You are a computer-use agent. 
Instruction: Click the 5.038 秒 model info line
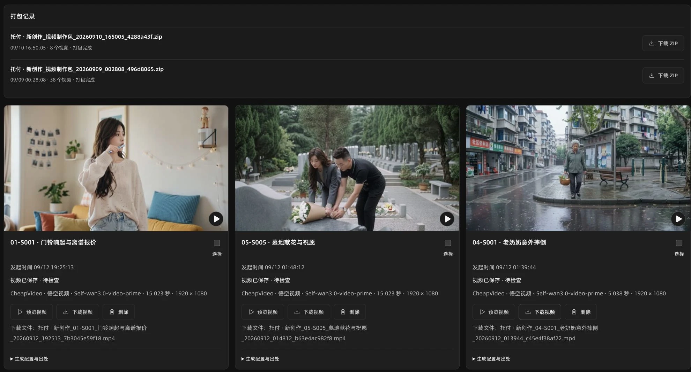[569, 293]
